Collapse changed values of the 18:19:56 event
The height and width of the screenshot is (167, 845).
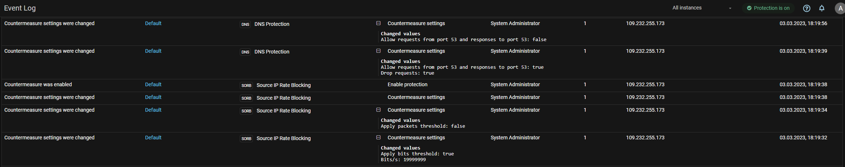(378, 23)
